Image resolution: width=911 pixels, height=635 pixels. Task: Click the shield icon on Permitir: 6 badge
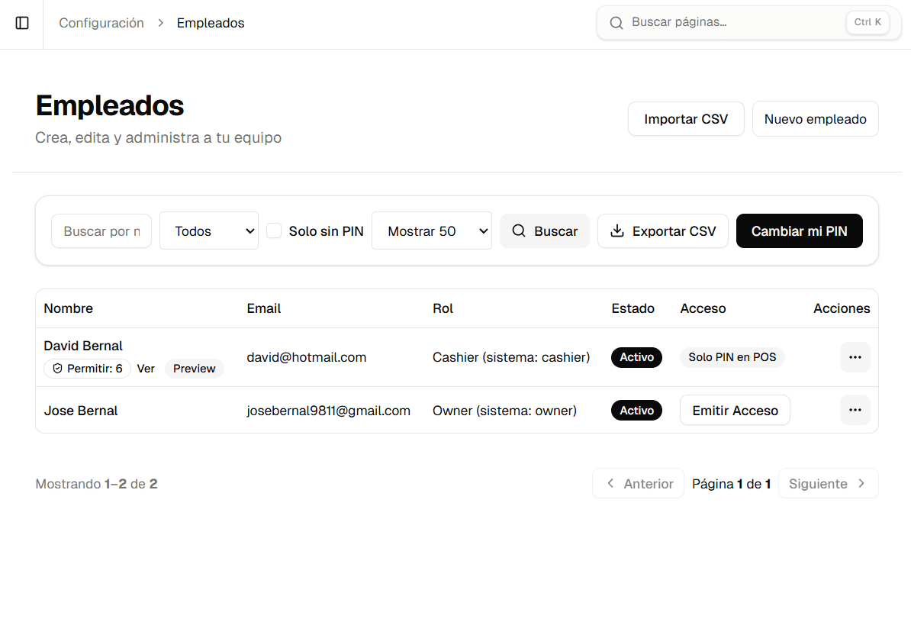click(57, 368)
